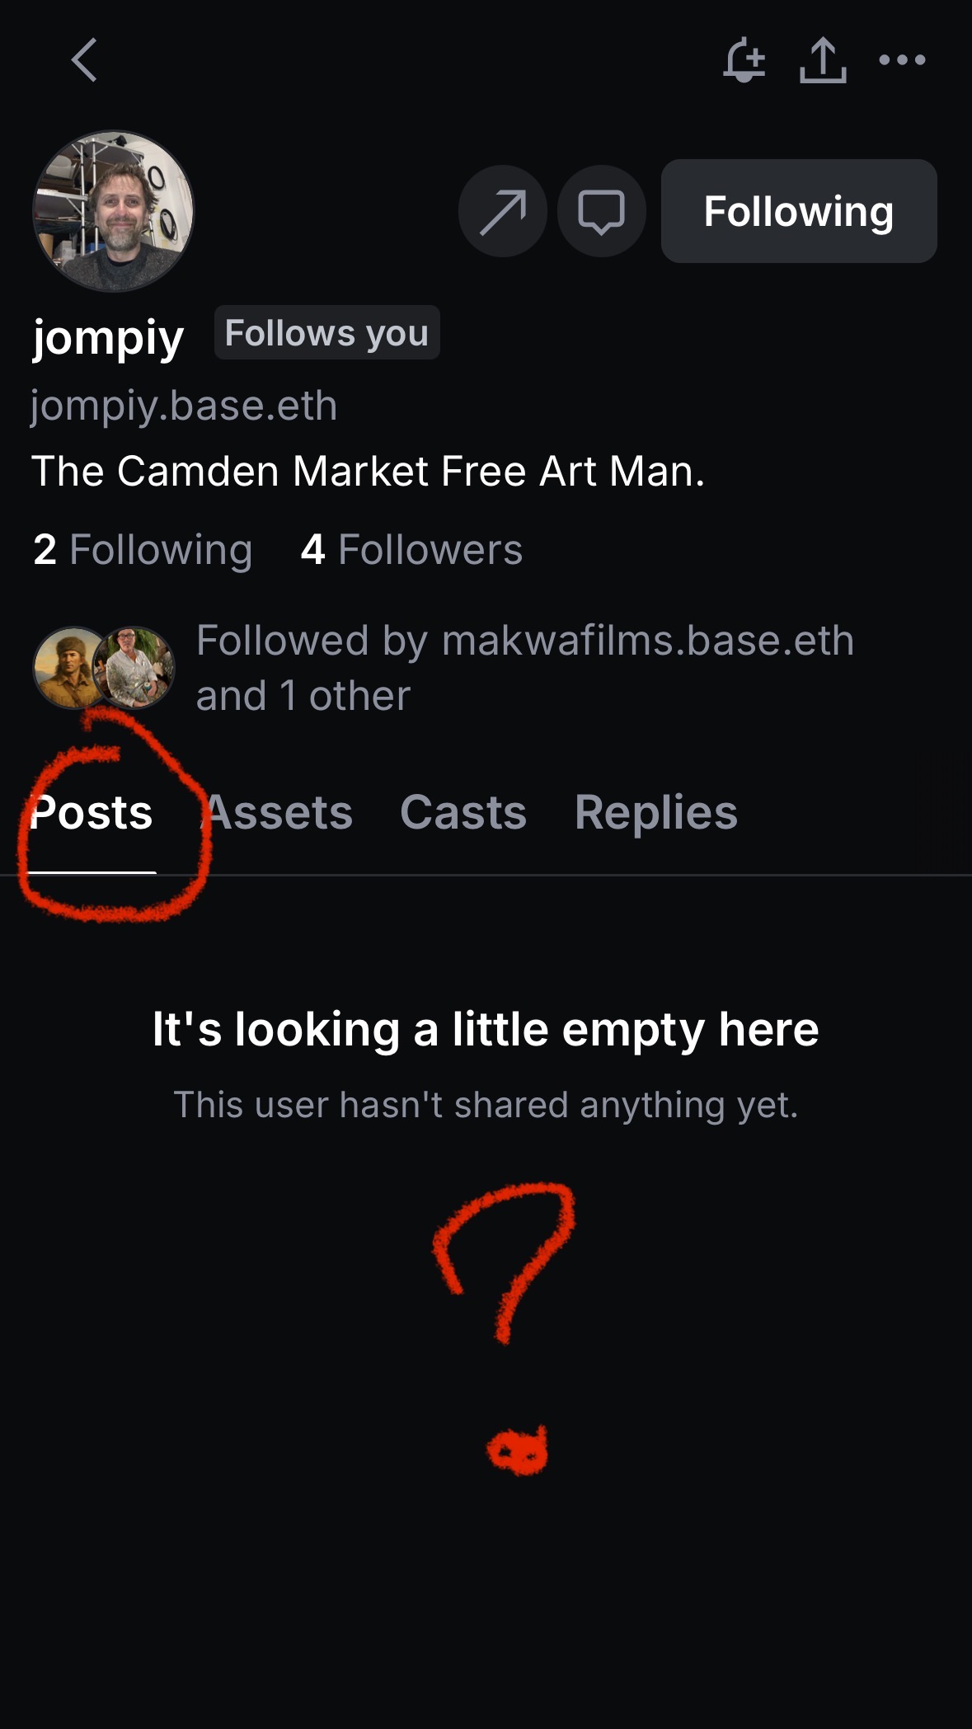View jompiy's profile picture
This screenshot has width=972, height=1729.
point(113,211)
